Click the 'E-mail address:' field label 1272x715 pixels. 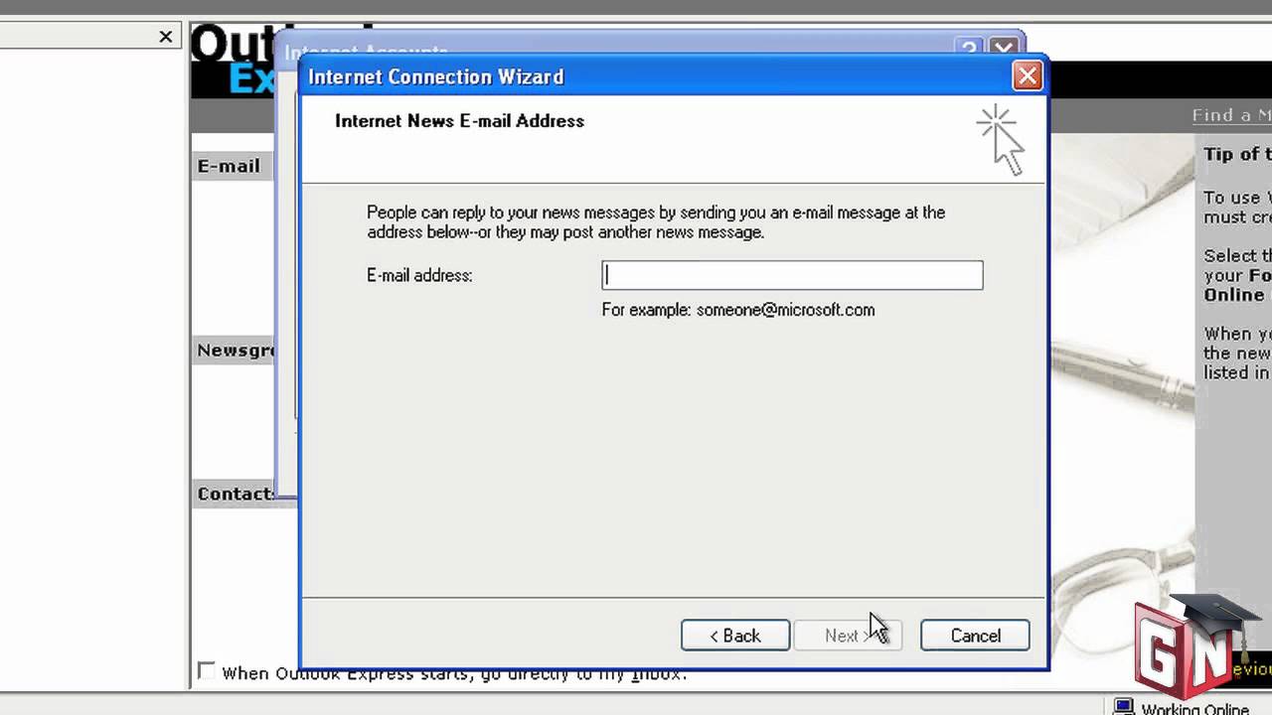419,275
